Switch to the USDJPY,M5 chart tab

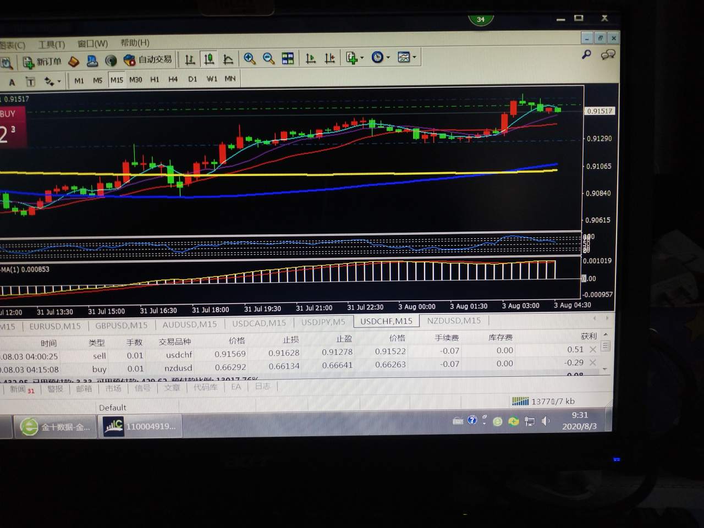(x=323, y=322)
